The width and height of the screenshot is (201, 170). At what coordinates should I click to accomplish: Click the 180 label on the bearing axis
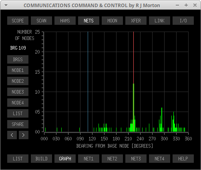pos(116,139)
